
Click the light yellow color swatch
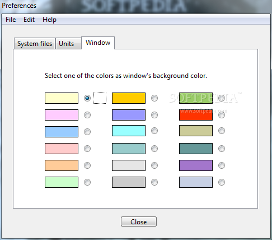(x=62, y=98)
